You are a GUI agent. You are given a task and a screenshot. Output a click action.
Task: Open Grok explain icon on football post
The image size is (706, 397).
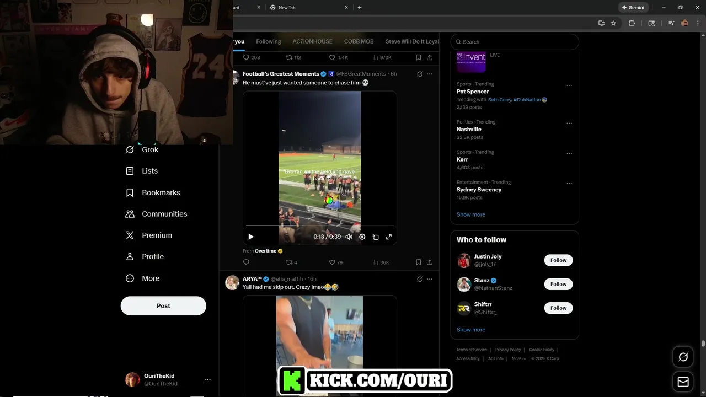[420, 74]
